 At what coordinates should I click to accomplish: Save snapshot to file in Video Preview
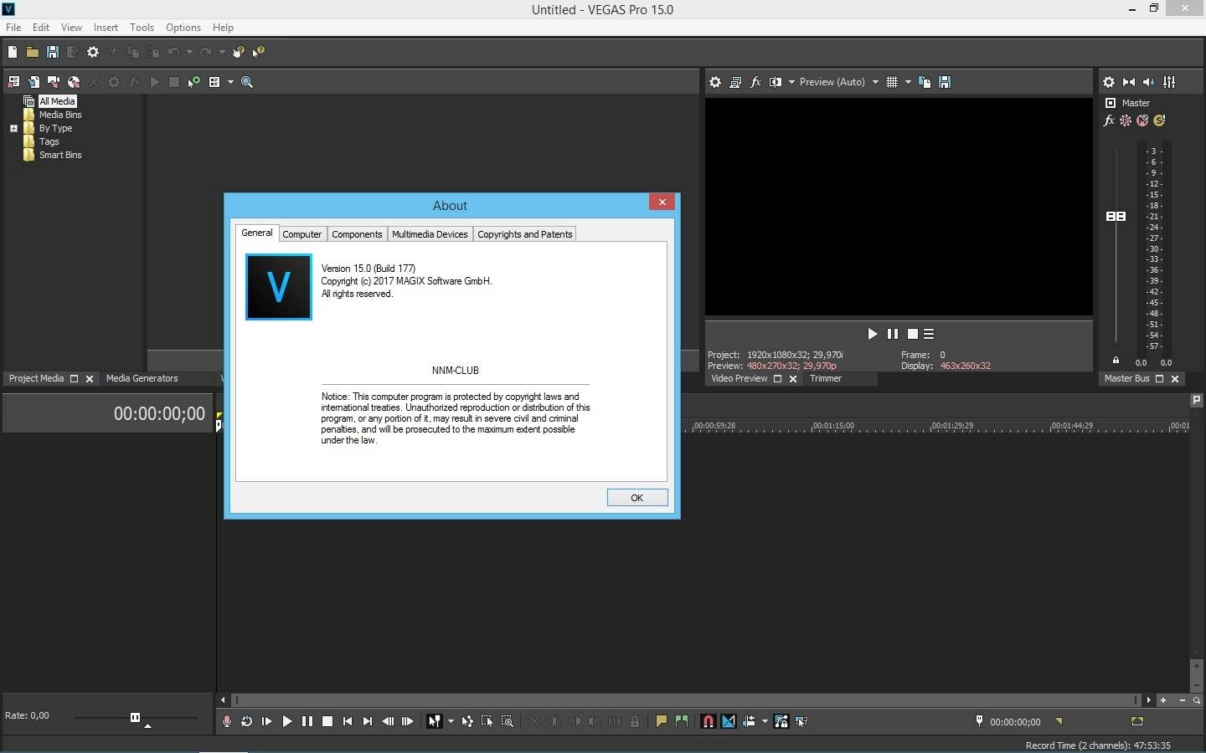coord(945,82)
